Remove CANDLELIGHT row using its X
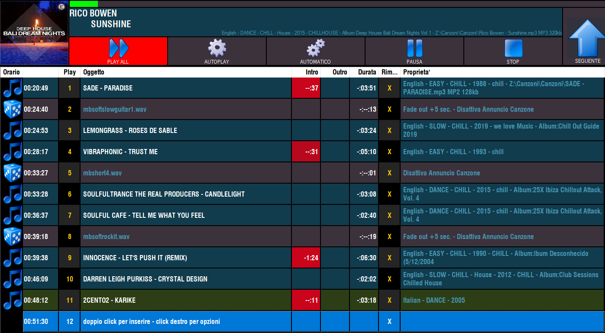605x333 pixels. [x=389, y=194]
